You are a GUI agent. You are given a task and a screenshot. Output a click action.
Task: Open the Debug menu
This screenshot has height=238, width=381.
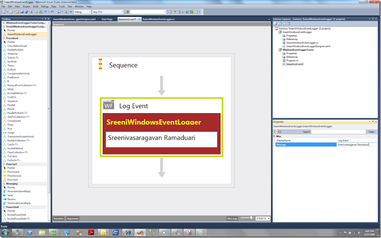(x=45, y=7)
